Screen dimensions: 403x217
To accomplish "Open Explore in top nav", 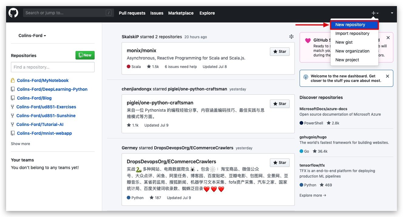I will 207,13.
